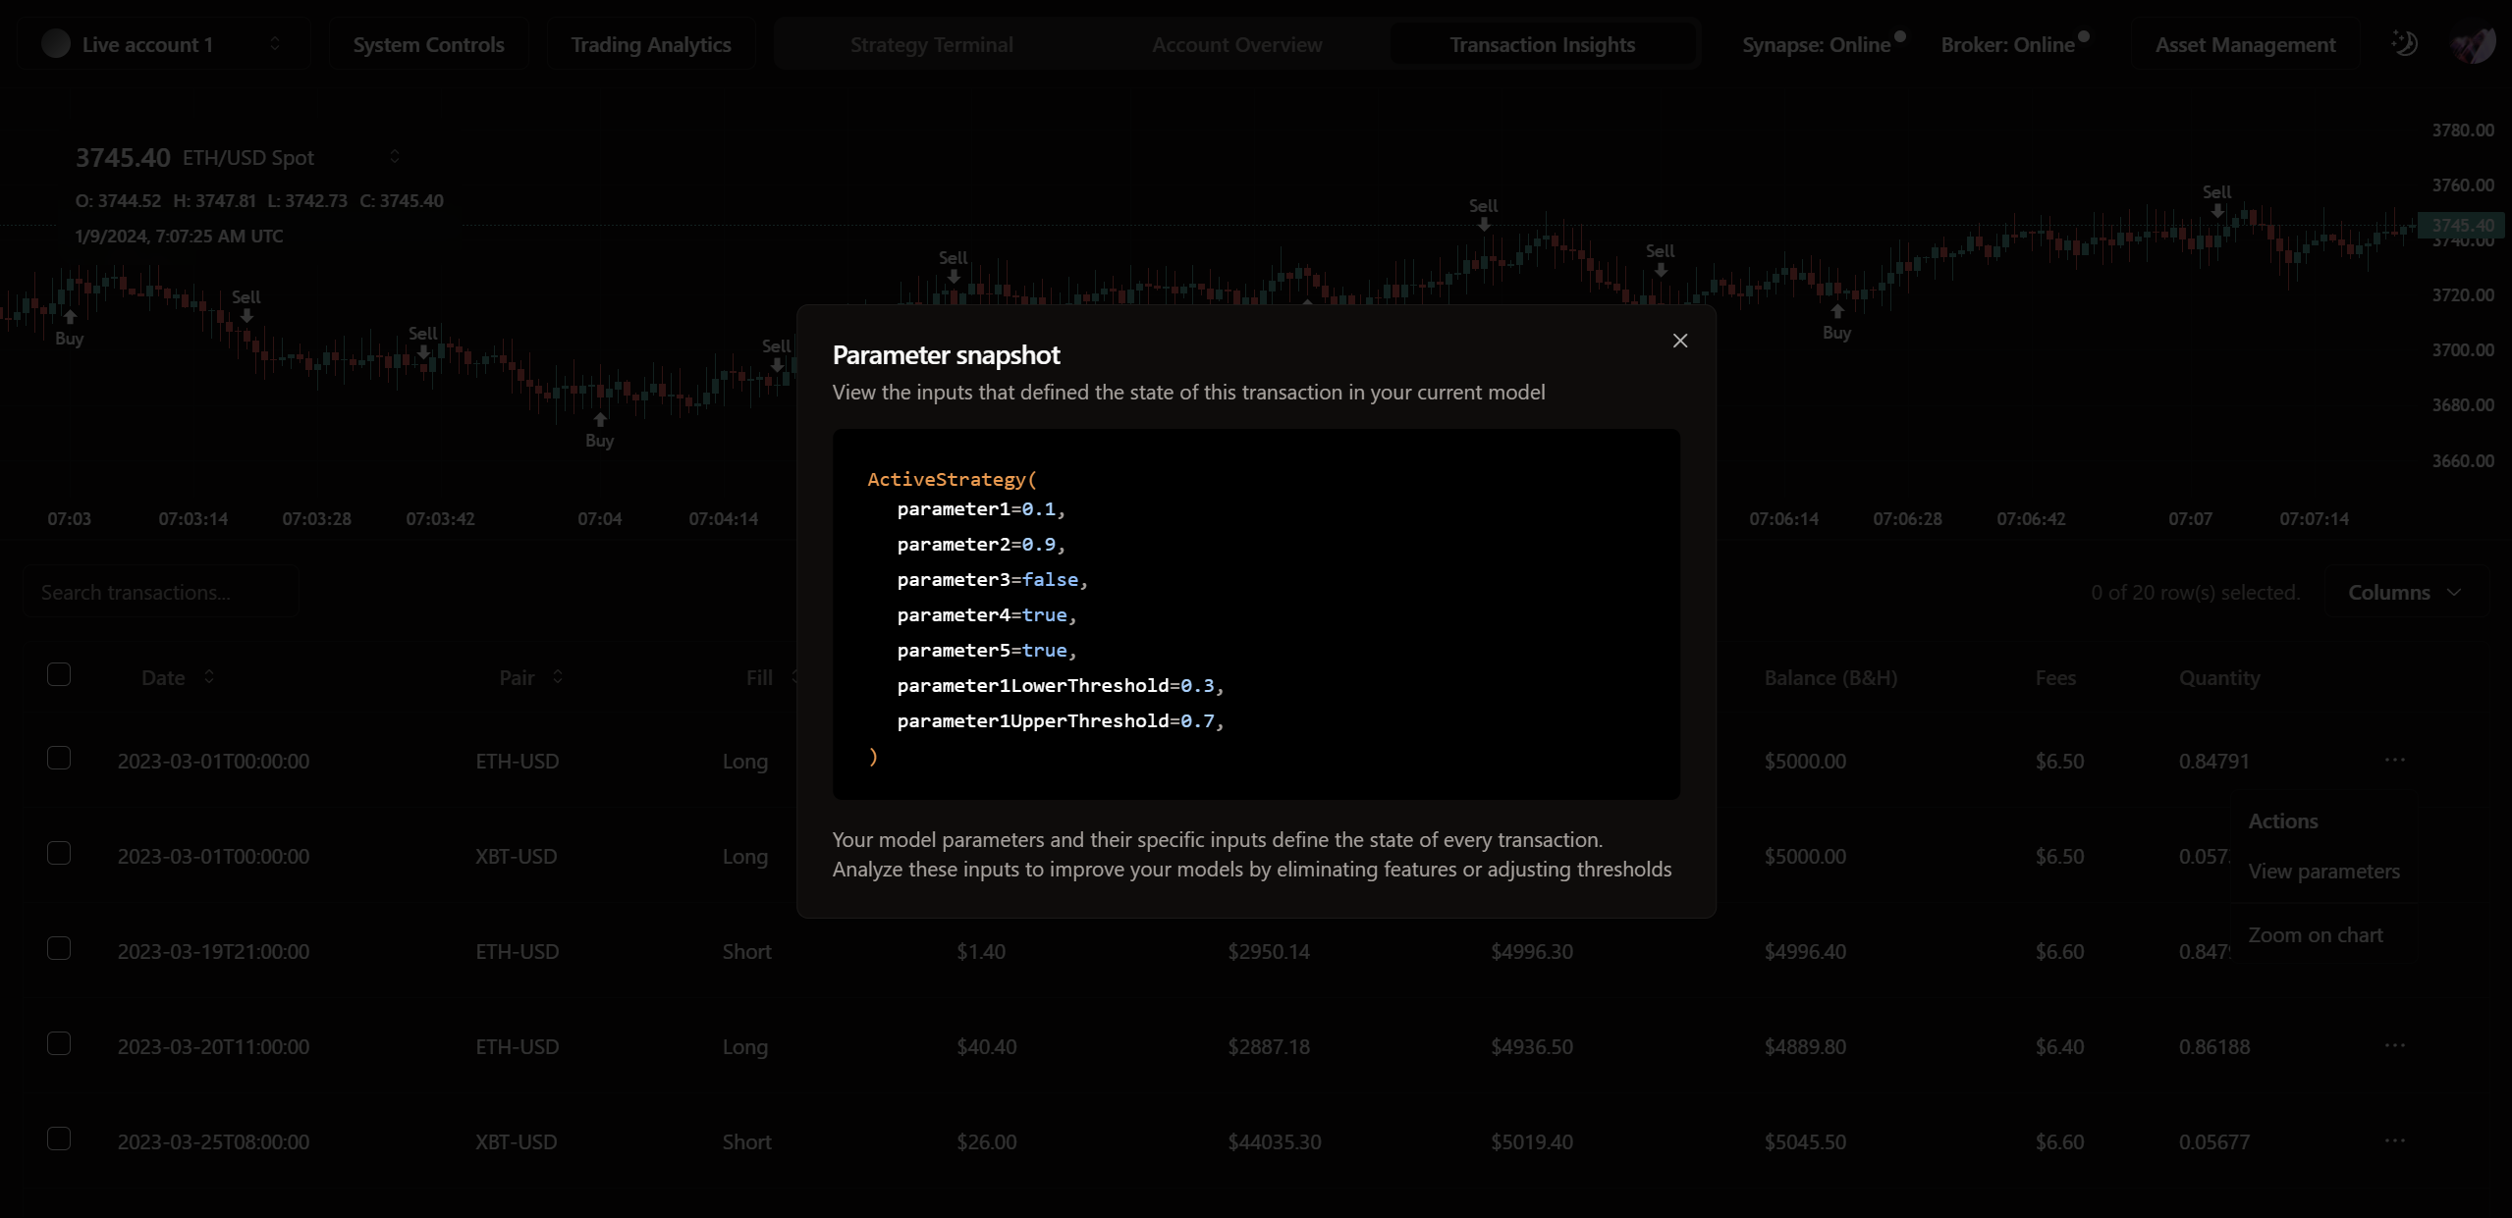Click the parameter1LowerThreshold=0.3 line

point(1060,685)
